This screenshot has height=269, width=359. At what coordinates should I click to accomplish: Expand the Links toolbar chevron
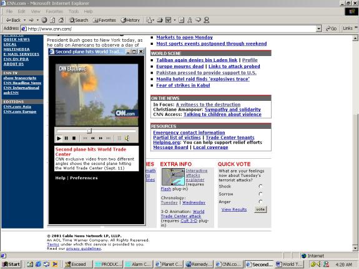[356, 27]
